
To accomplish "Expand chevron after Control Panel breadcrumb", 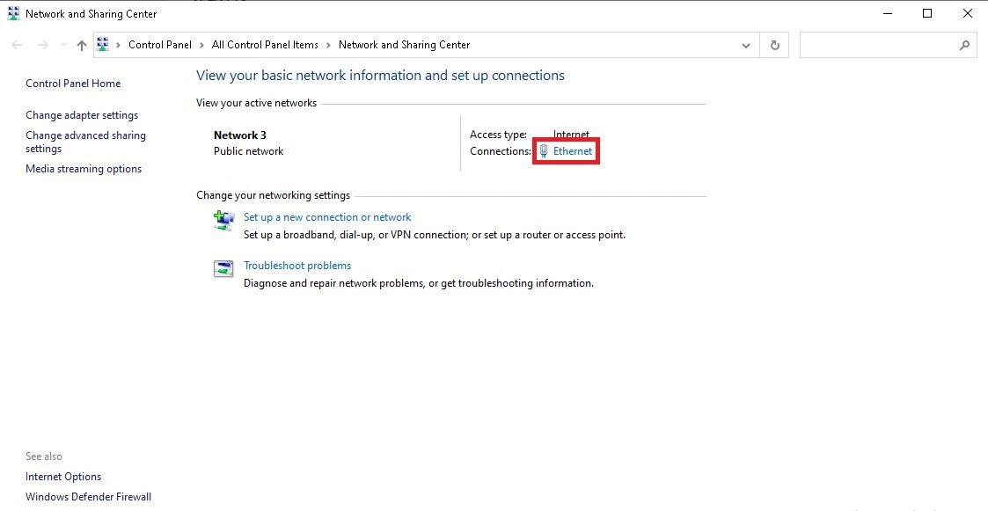I will pyautogui.click(x=201, y=45).
